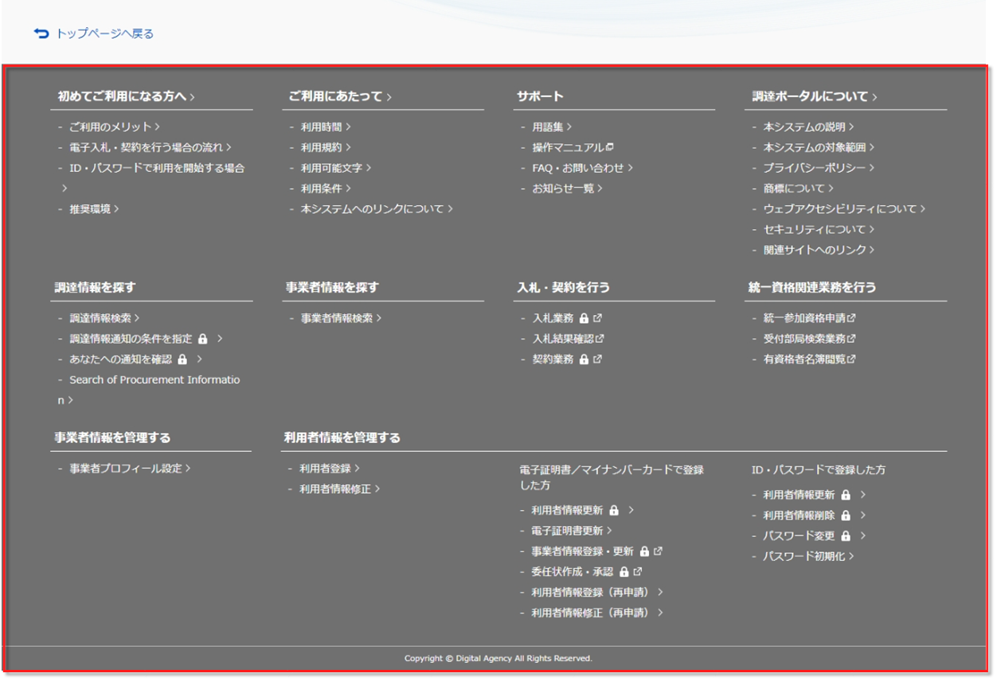Click the lock icon beside 入札業務

[x=584, y=318]
